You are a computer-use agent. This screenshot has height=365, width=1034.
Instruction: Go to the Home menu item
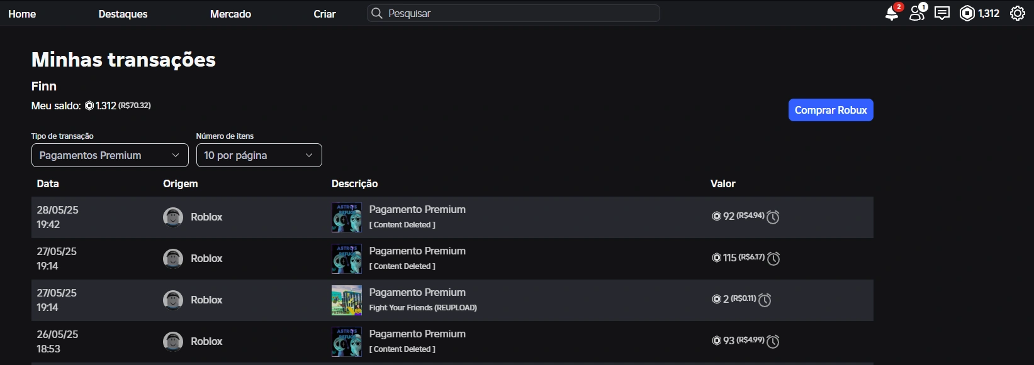(22, 14)
